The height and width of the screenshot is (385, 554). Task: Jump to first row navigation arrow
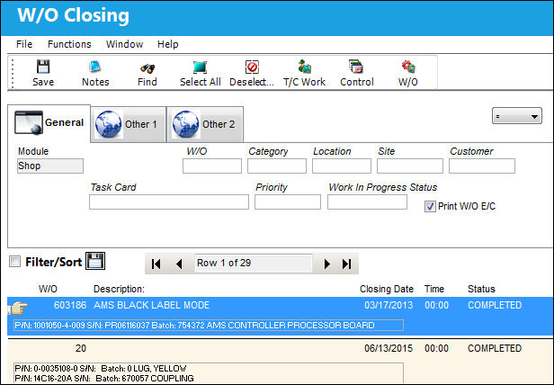pos(156,264)
